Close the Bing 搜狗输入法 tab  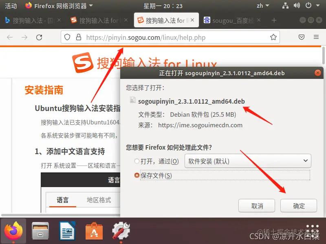(x=59, y=20)
